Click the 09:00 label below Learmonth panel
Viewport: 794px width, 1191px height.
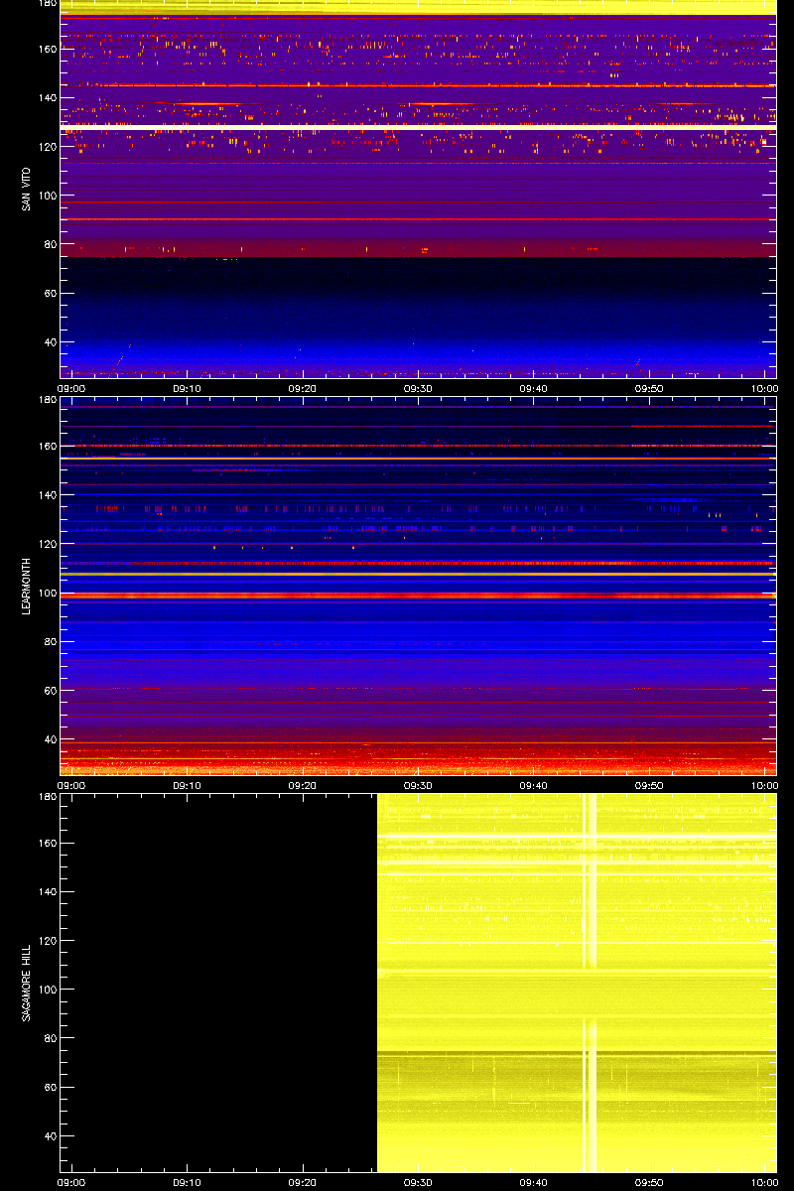(71, 785)
